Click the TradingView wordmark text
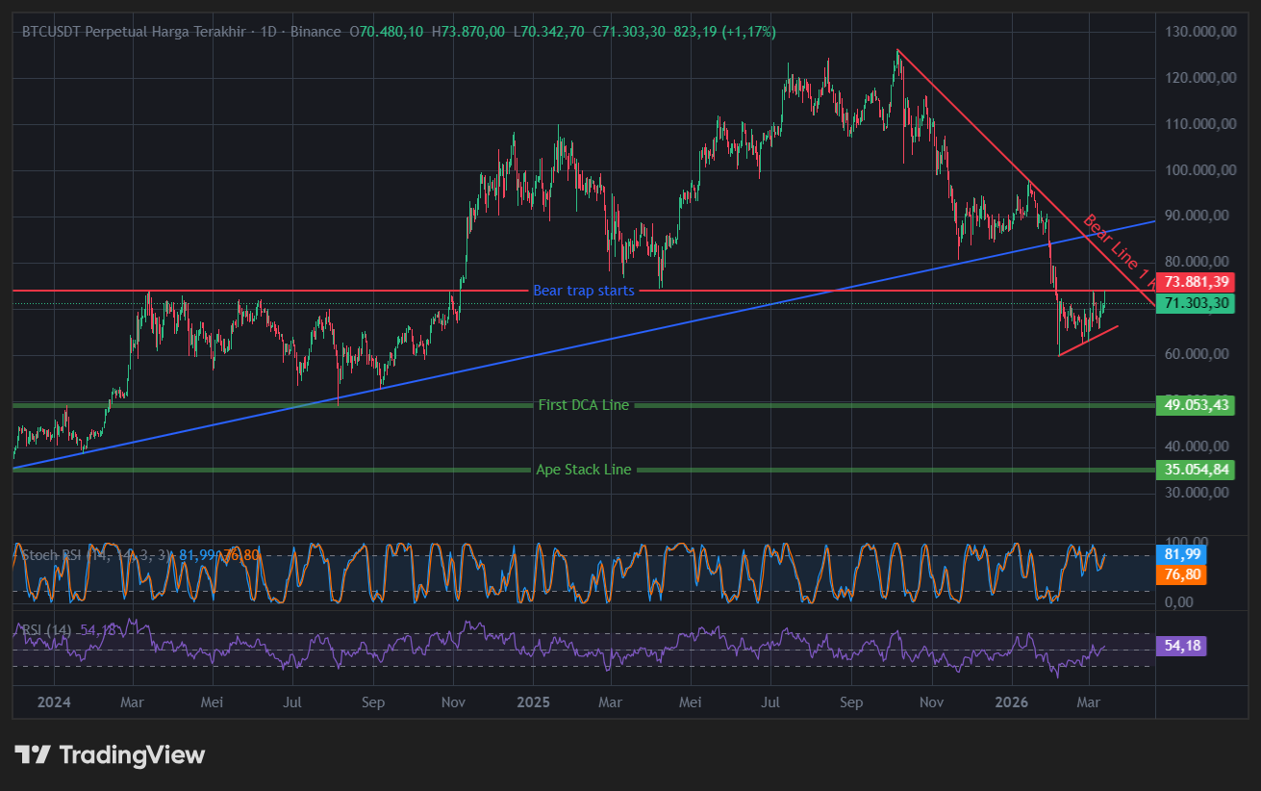This screenshot has width=1261, height=791. [132, 755]
